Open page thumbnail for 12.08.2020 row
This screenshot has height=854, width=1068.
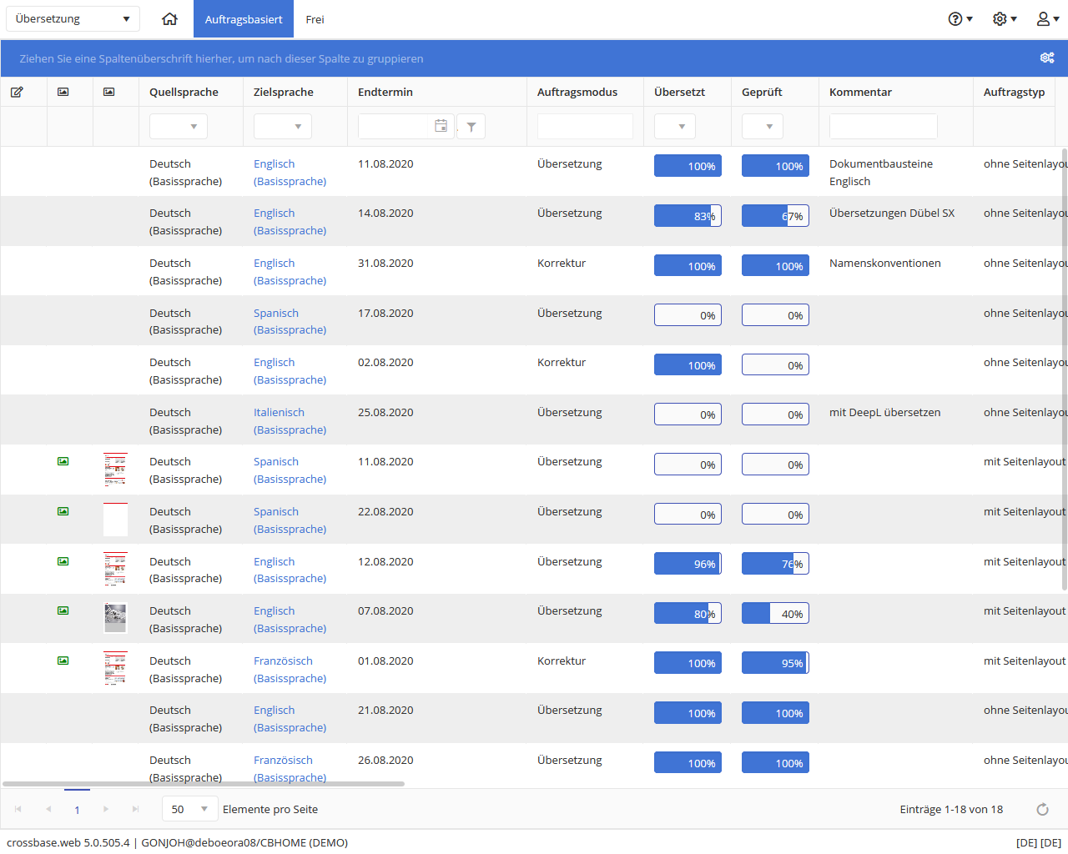(x=115, y=569)
